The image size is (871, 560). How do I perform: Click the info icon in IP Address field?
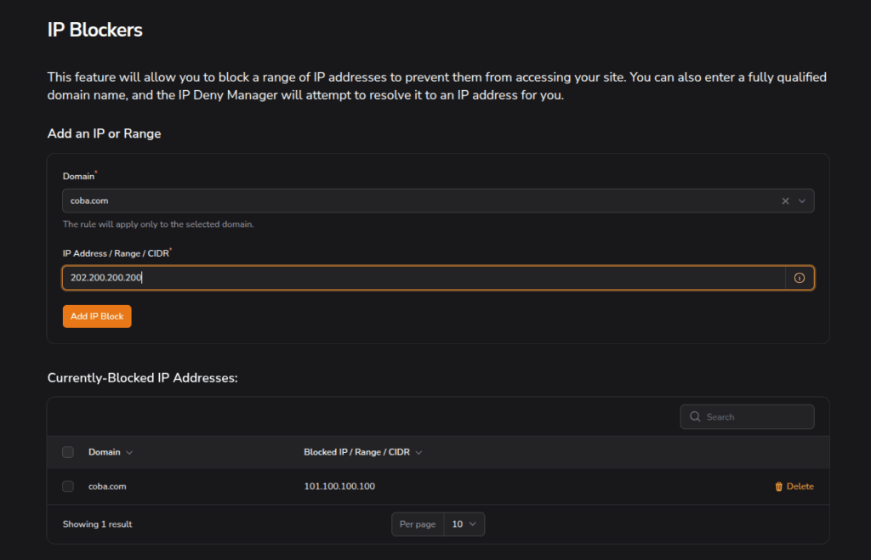coord(799,278)
